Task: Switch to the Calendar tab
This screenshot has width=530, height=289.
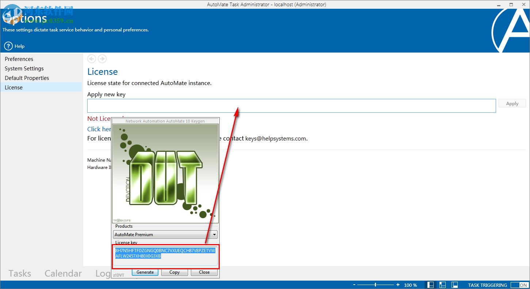Action: pos(63,273)
